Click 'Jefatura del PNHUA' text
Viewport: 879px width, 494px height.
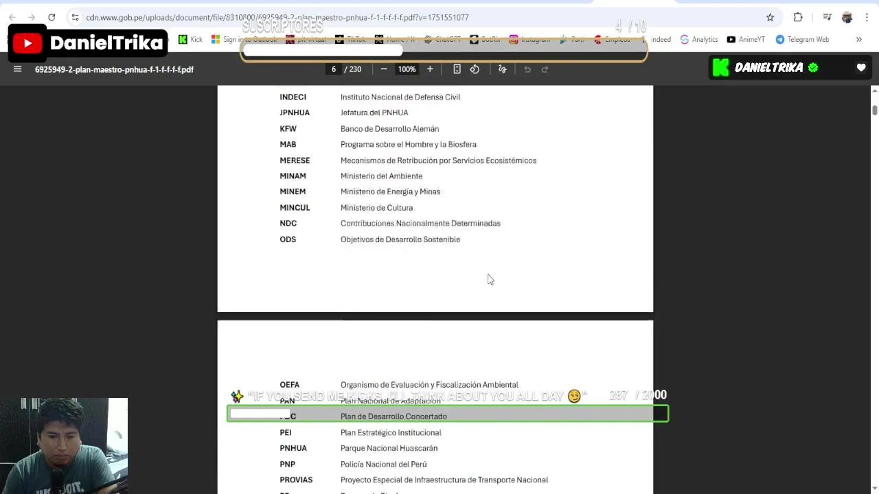coord(374,113)
